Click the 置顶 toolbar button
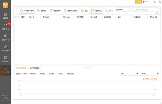162x104 pixels. pyautogui.click(x=85, y=11)
